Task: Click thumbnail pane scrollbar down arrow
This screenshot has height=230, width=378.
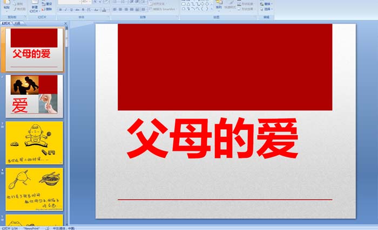Action: [x=67, y=224]
